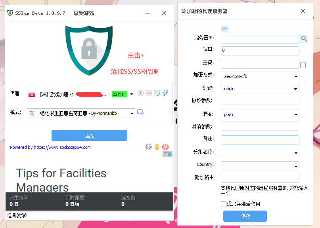This screenshot has height=228, width=320.
Task: Click the additional route 附加路由 input field
Action: coord(260,178)
